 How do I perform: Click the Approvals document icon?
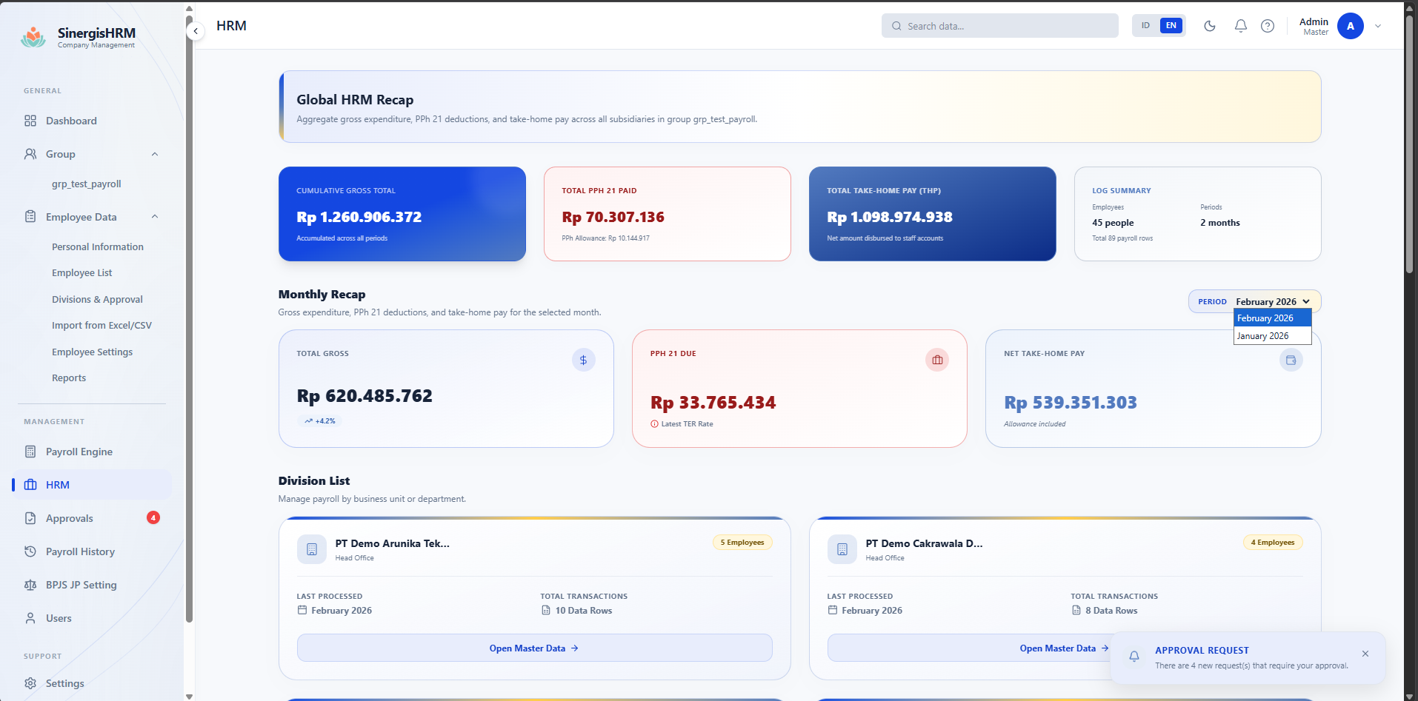[x=30, y=518]
